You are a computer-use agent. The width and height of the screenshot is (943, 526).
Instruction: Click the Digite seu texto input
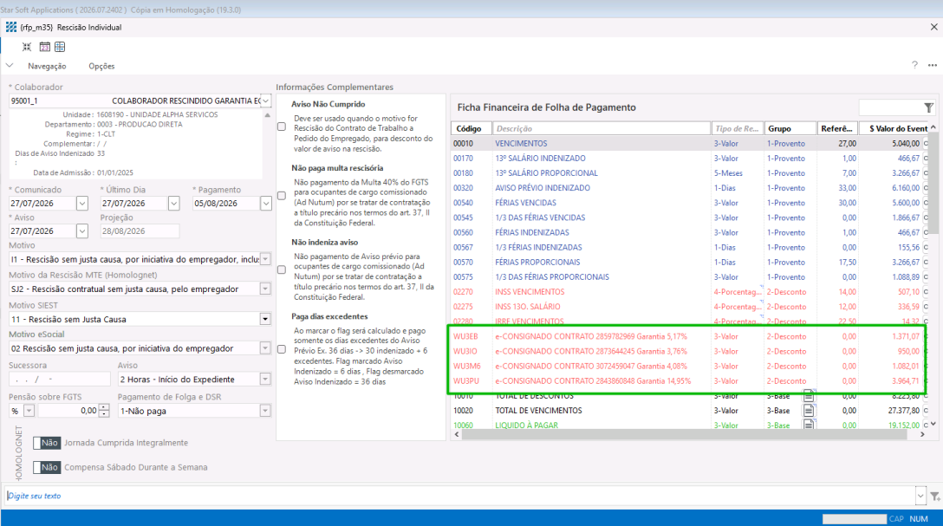pos(461,496)
